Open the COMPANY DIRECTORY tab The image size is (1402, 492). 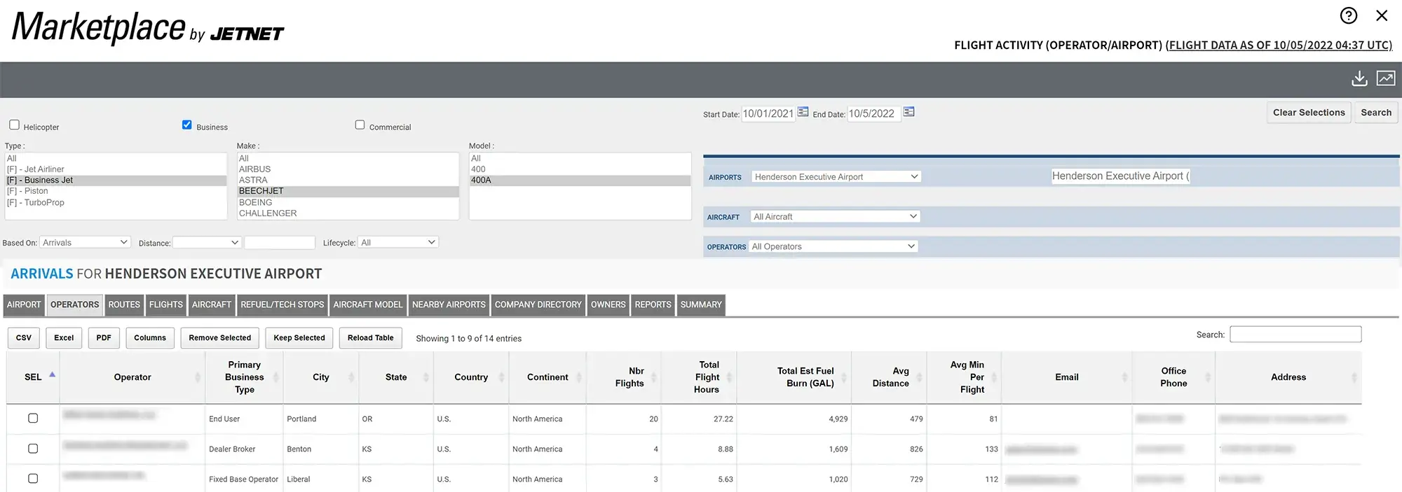point(538,305)
